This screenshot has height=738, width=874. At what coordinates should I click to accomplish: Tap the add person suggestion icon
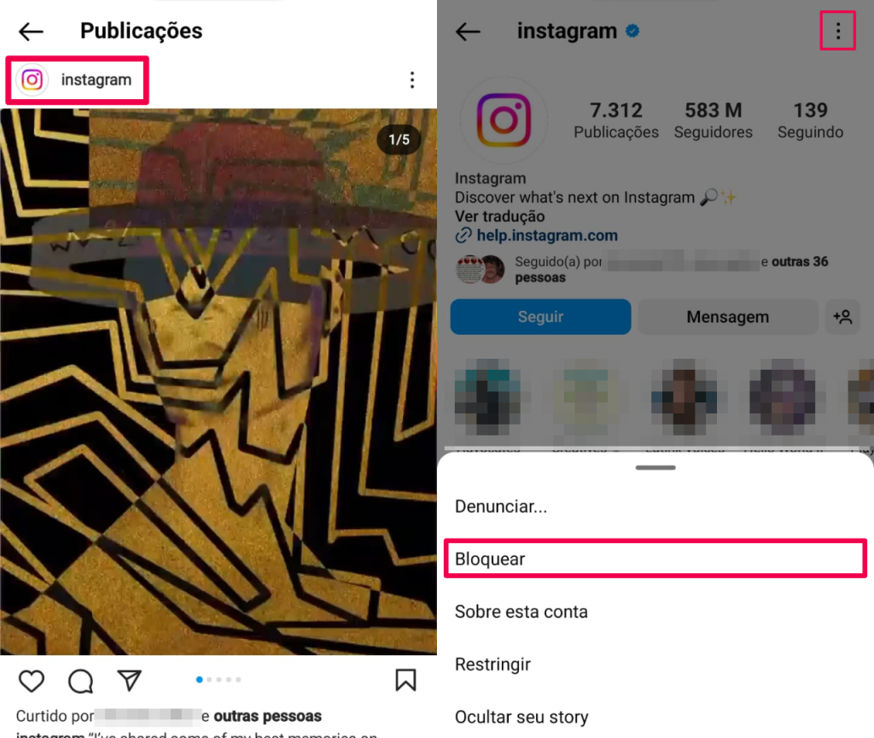point(842,317)
